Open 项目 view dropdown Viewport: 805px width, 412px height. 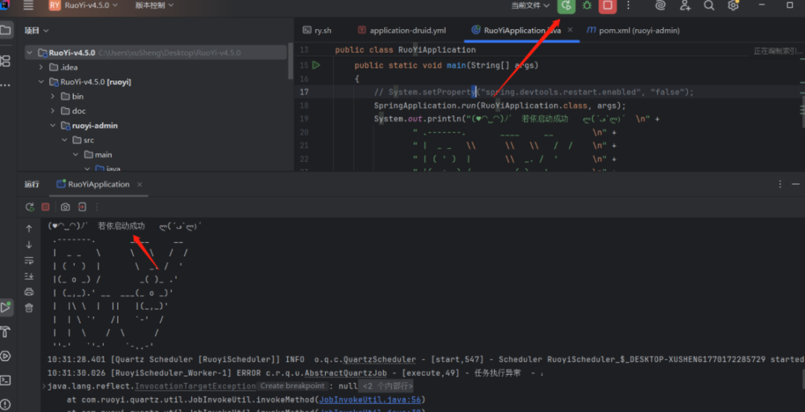[x=37, y=31]
